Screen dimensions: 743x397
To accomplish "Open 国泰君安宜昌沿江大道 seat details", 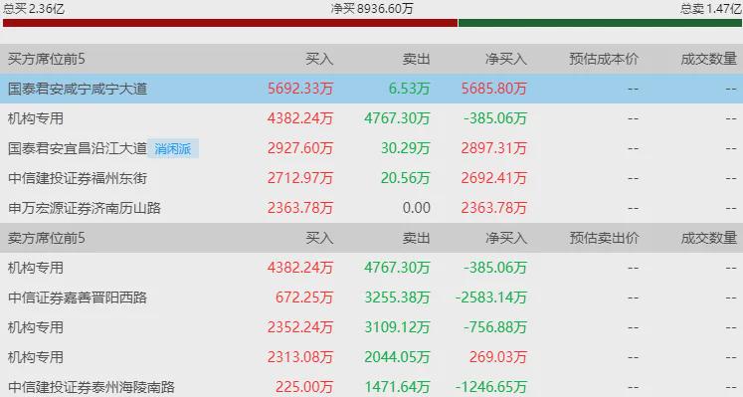I will [x=78, y=148].
